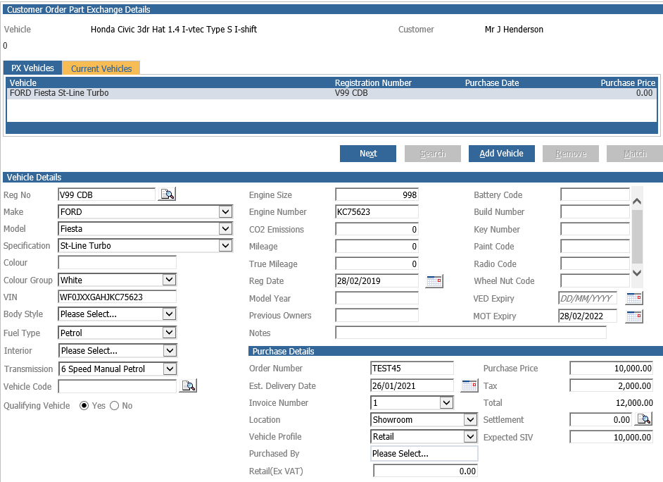Click into the Colour input field

(117, 262)
